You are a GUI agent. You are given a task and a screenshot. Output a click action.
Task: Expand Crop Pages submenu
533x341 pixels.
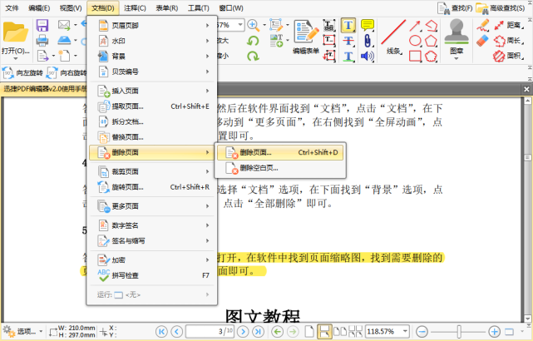point(152,171)
